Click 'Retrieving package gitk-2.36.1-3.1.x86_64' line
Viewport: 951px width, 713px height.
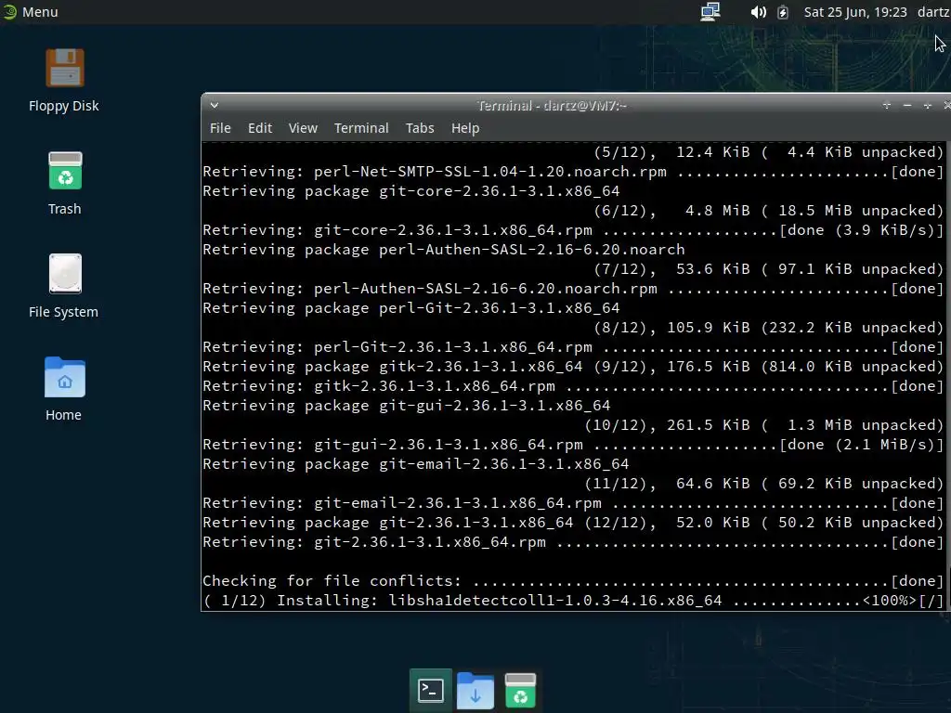572,366
